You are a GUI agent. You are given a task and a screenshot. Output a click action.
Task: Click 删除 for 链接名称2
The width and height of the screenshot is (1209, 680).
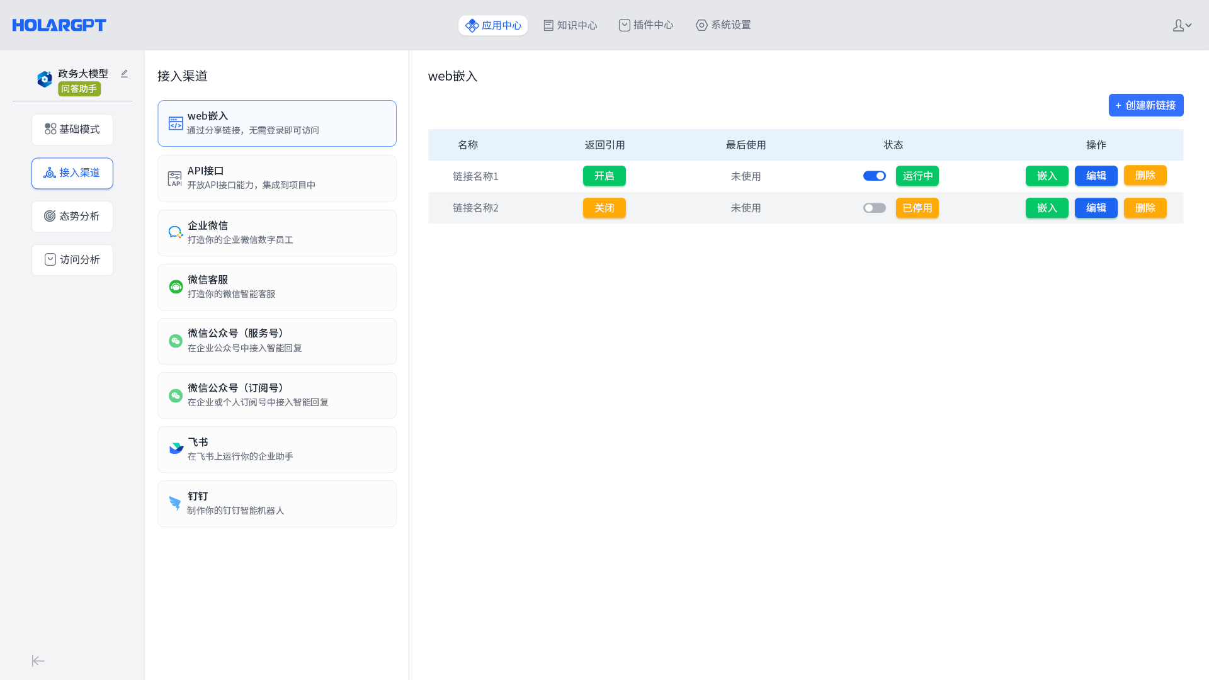point(1145,208)
